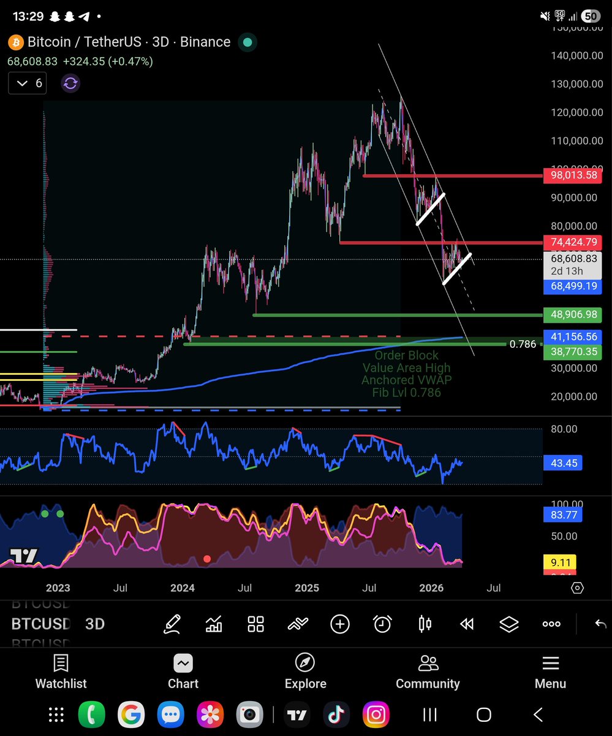
Task: Open the TikTok app in taskbar
Action: [337, 715]
